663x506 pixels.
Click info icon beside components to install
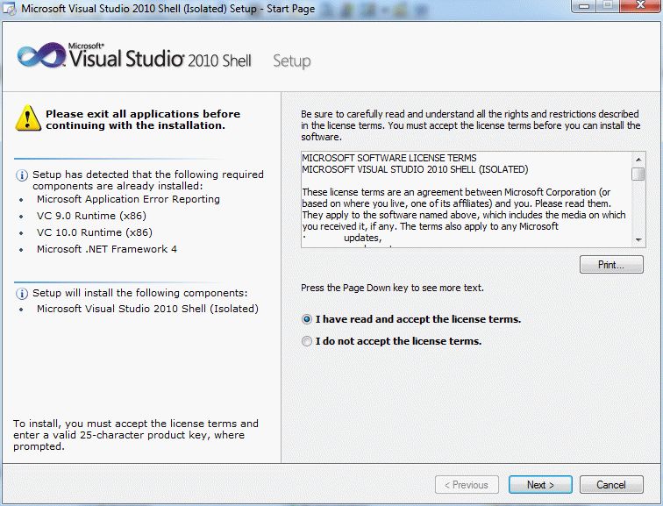(x=22, y=294)
